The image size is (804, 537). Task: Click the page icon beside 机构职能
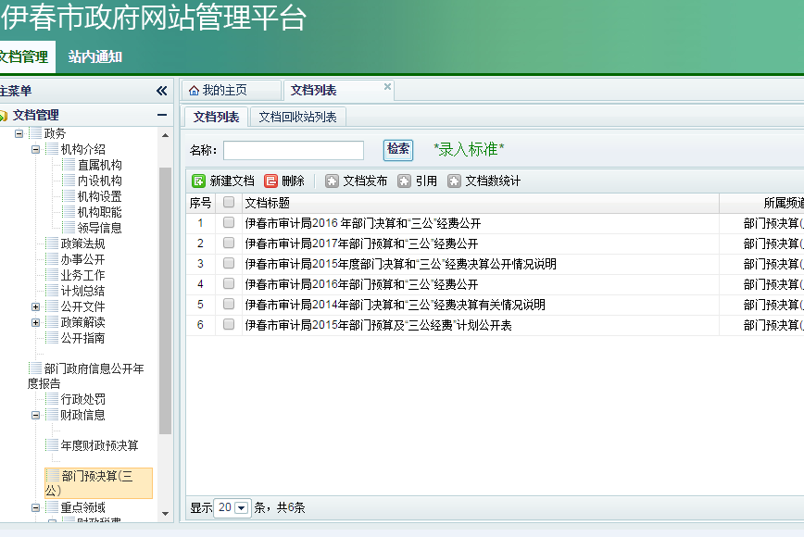[x=69, y=212]
